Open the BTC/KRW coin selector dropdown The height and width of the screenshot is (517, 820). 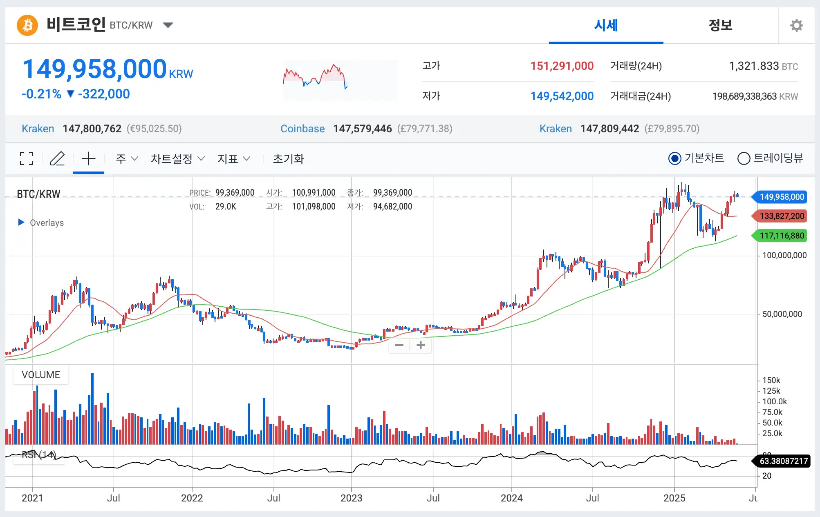click(168, 25)
